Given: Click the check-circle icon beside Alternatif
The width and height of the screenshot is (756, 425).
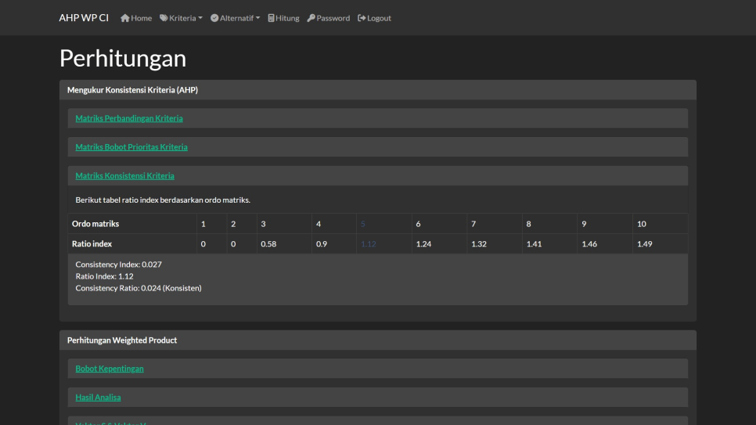Looking at the screenshot, I should click(x=214, y=18).
